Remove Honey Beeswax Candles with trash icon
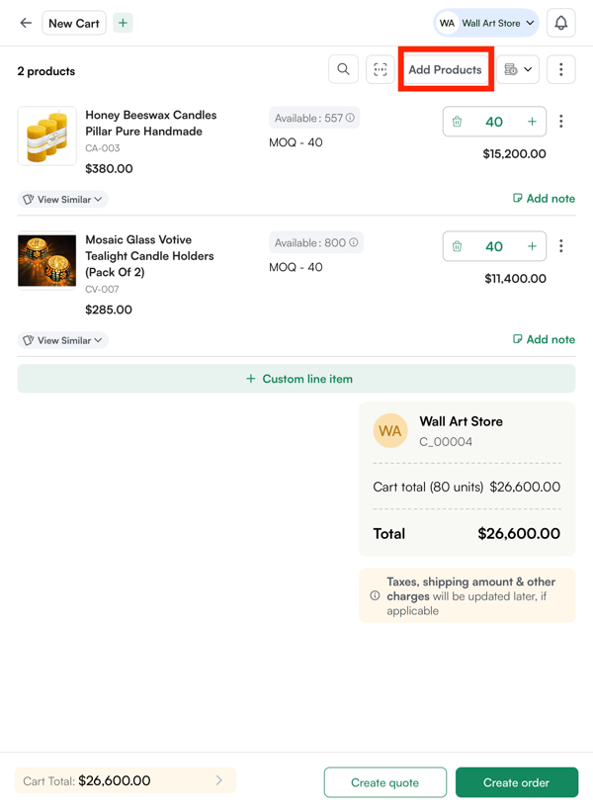The height and width of the screenshot is (812, 593). (x=457, y=122)
